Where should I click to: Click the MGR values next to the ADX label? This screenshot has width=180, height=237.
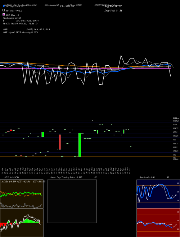pyautogui.click(x=38, y=29)
